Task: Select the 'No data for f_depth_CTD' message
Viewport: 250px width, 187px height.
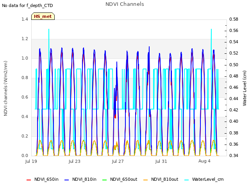Action: tap(27, 5)
